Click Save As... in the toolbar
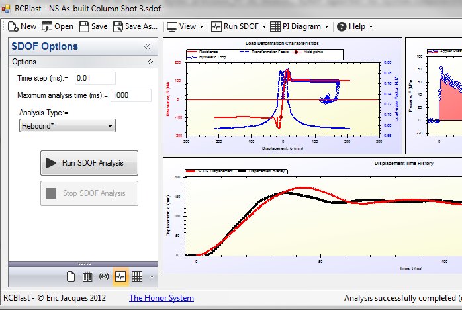Viewport: 462px width, 310px height. coord(135,26)
